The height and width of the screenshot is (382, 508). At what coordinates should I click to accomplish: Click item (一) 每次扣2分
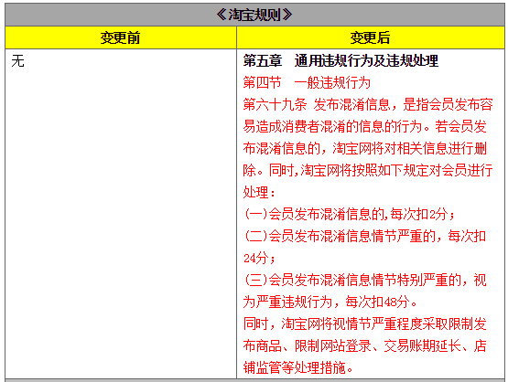(x=350, y=214)
